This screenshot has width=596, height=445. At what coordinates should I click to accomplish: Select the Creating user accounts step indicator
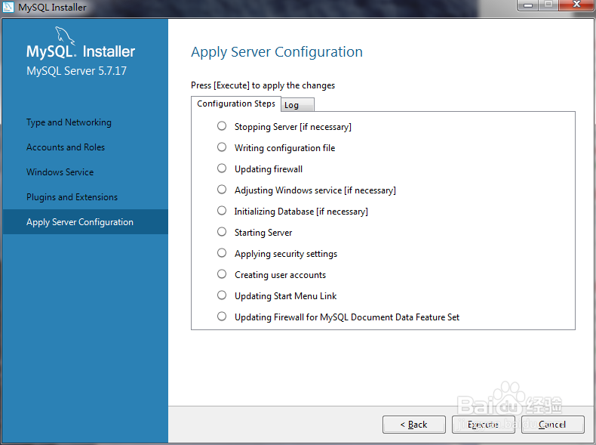[x=222, y=274]
